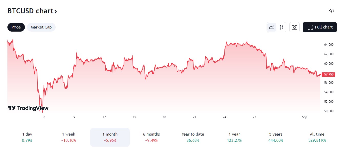
Task: Select the 1 week time range
Action: (69, 137)
